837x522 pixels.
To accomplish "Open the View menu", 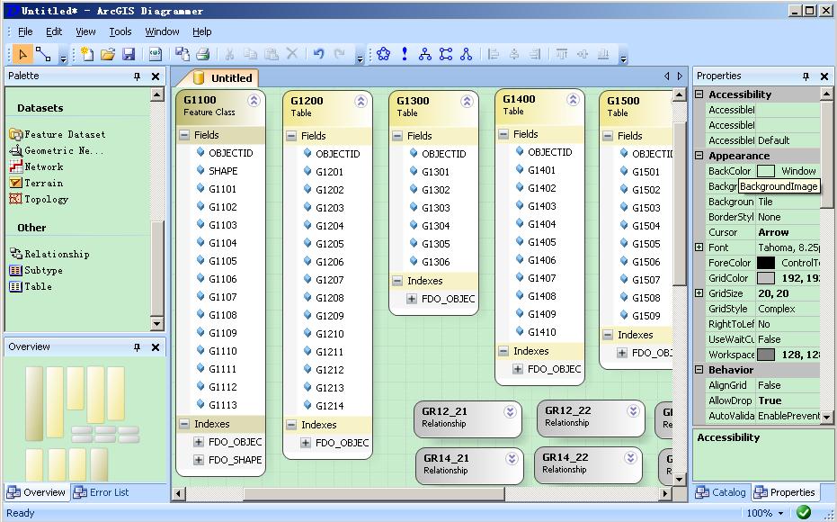I will coord(85,32).
